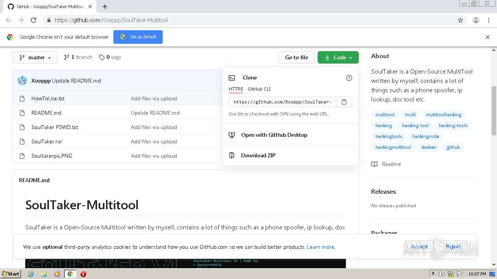Switch to the GitHub CLI clone tab

pyautogui.click(x=259, y=89)
